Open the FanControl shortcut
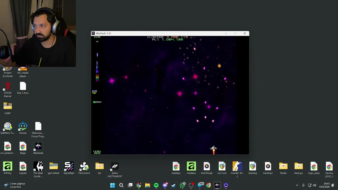338x190 pixels. click(x=84, y=168)
